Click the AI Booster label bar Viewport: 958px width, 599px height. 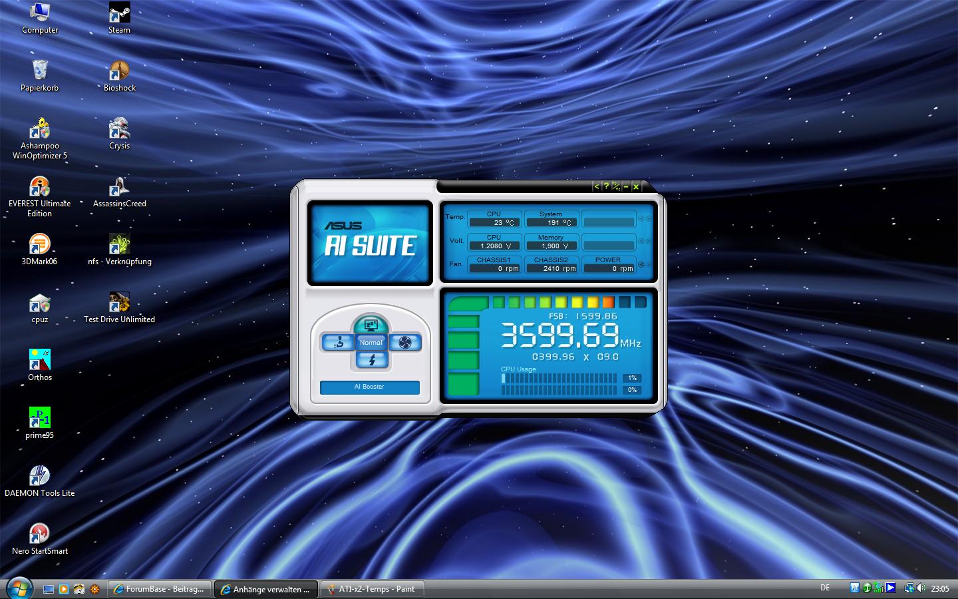pyautogui.click(x=370, y=387)
